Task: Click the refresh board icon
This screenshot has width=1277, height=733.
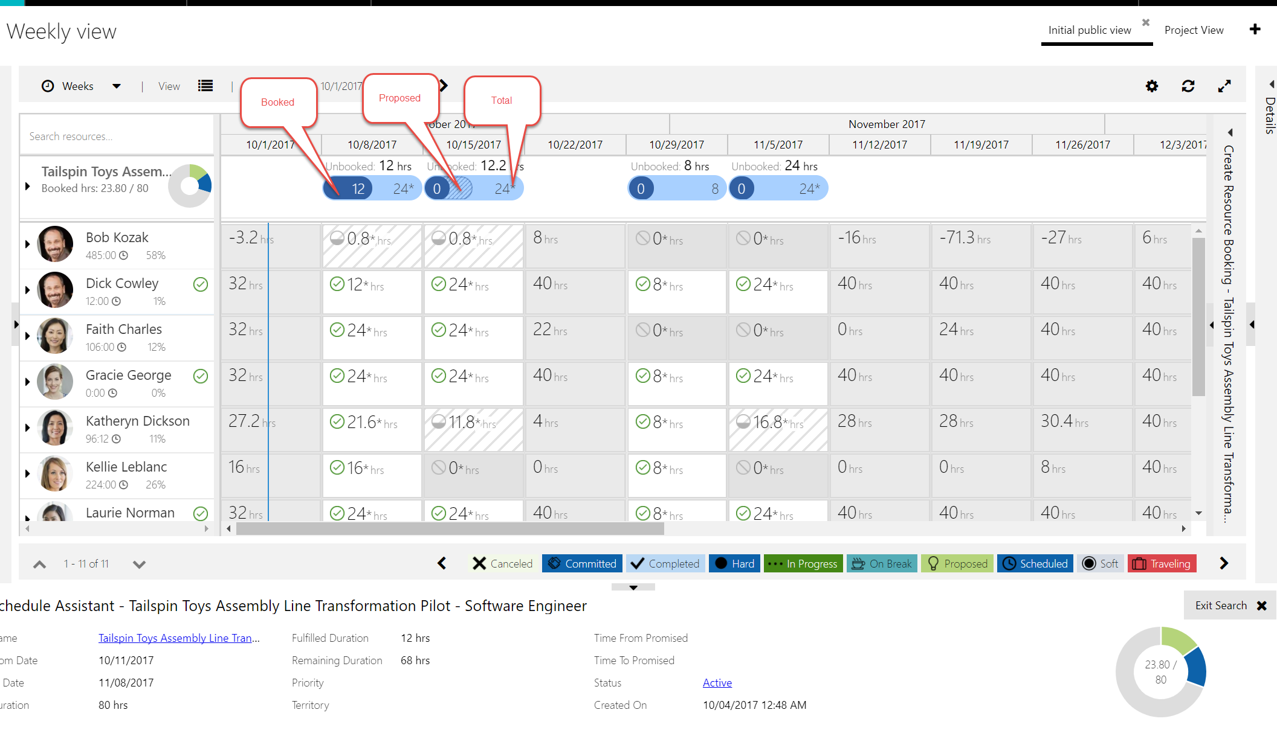Action: (1188, 86)
